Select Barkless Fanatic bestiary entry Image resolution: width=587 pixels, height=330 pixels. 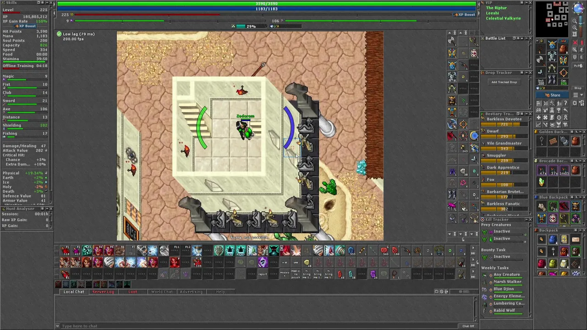click(x=504, y=206)
